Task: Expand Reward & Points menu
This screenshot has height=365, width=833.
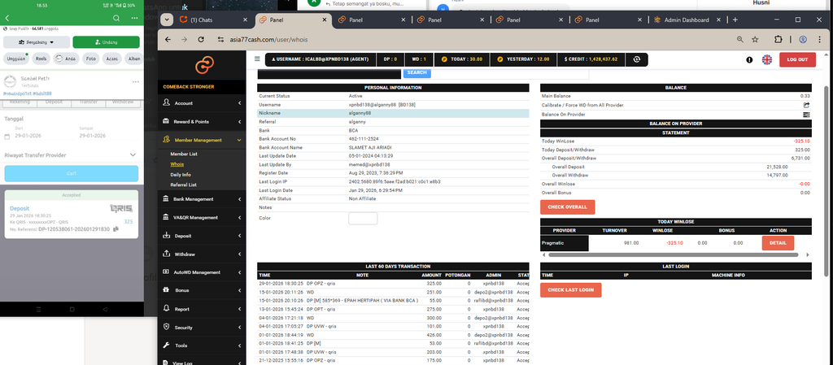Action: pos(203,121)
